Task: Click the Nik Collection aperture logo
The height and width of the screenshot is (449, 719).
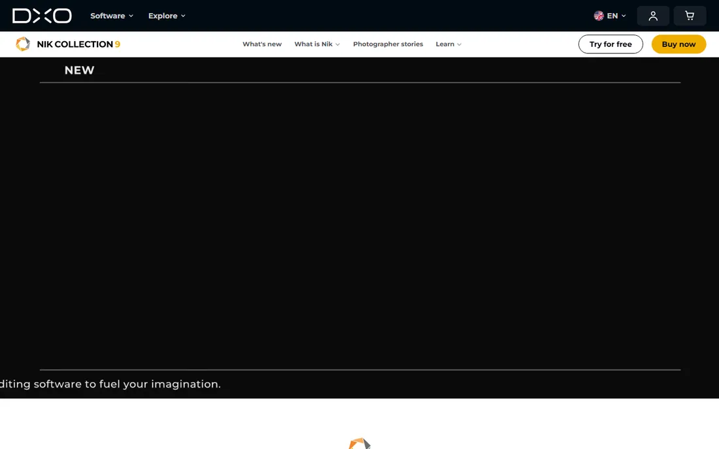Action: (x=23, y=44)
